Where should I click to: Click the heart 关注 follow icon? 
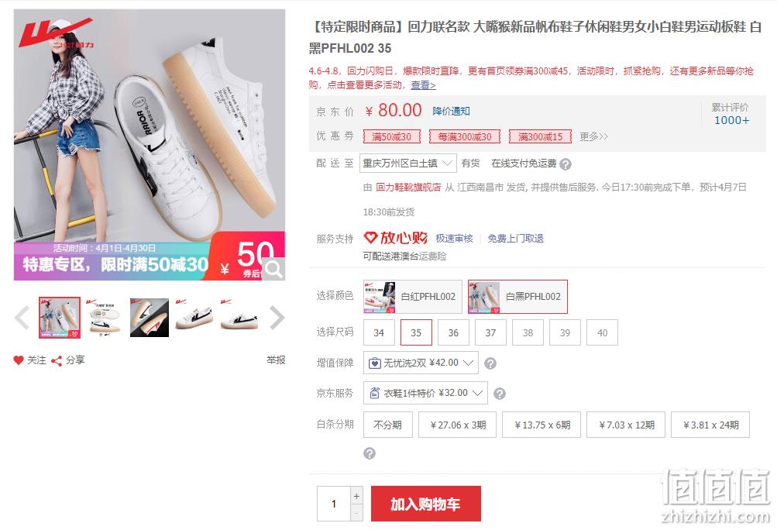pos(19,360)
